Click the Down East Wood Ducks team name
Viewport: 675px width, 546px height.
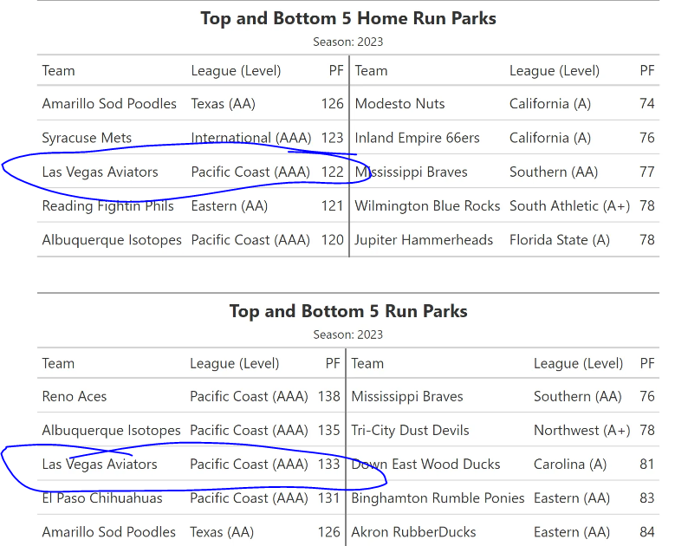pos(425,465)
